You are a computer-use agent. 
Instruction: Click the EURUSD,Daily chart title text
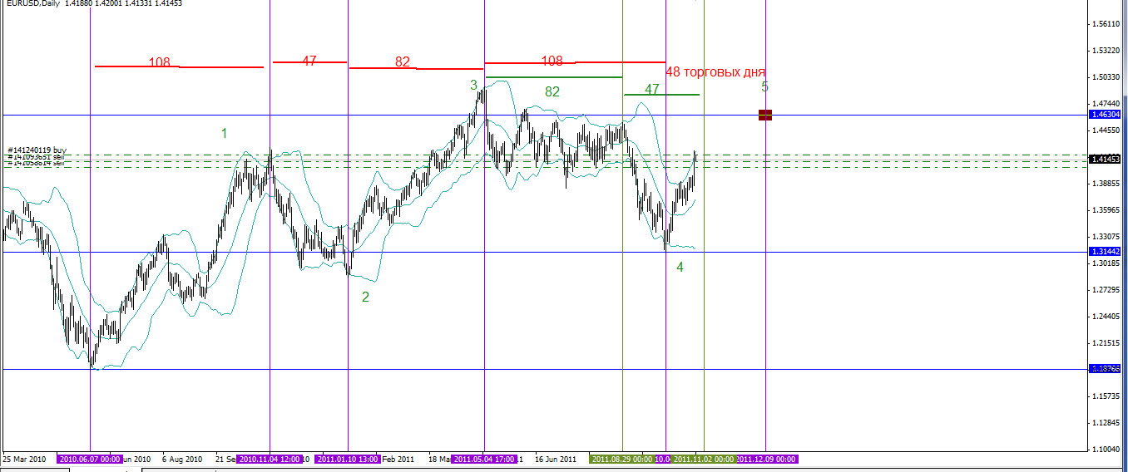pos(33,3)
